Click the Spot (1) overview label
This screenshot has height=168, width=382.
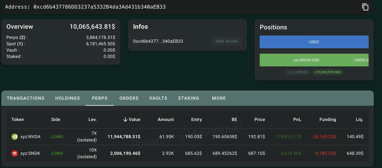16,44
